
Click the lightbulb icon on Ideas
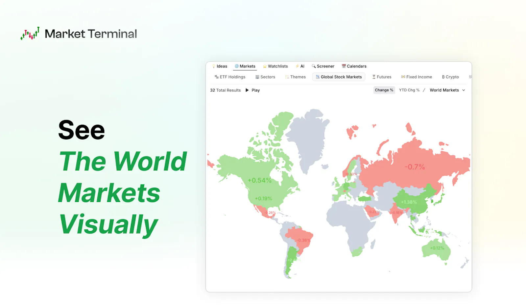[214, 66]
